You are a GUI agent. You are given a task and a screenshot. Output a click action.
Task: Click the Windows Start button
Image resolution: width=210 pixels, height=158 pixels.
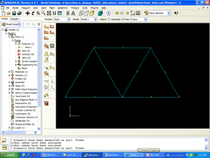pos(9,155)
